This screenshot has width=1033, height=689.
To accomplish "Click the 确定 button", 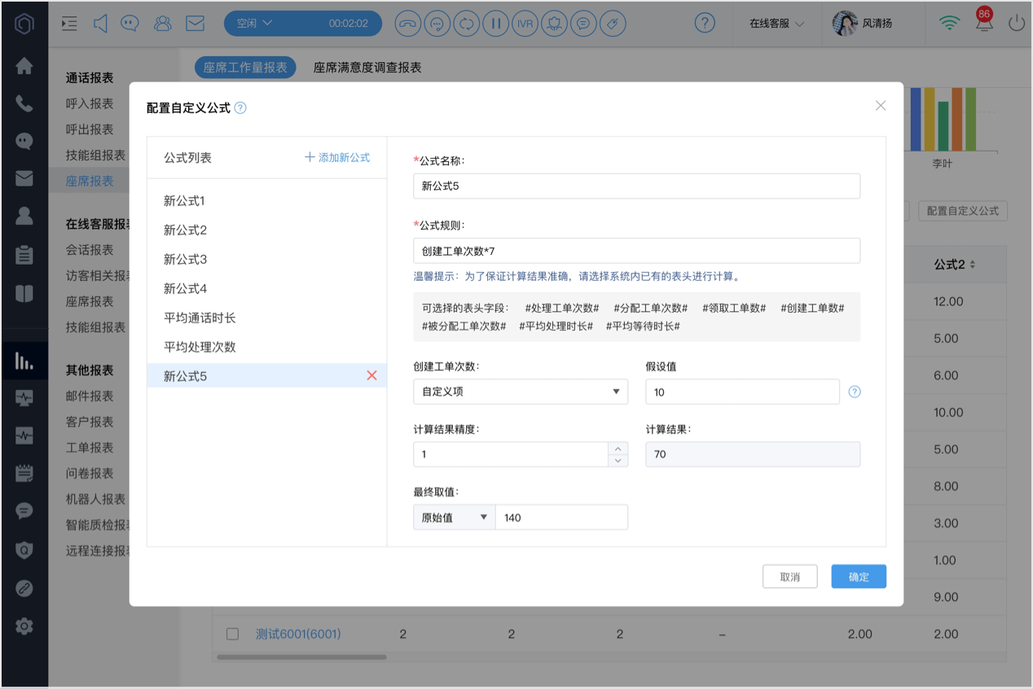I will pyautogui.click(x=859, y=577).
